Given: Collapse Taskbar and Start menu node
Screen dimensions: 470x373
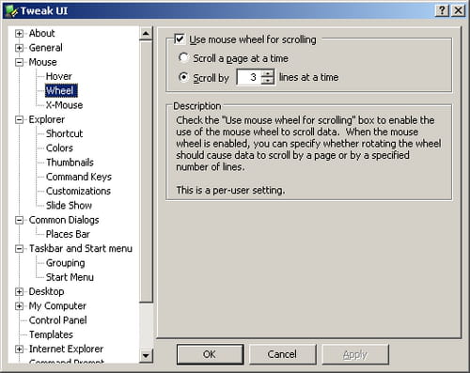Looking at the screenshot, I should pyautogui.click(x=19, y=249).
